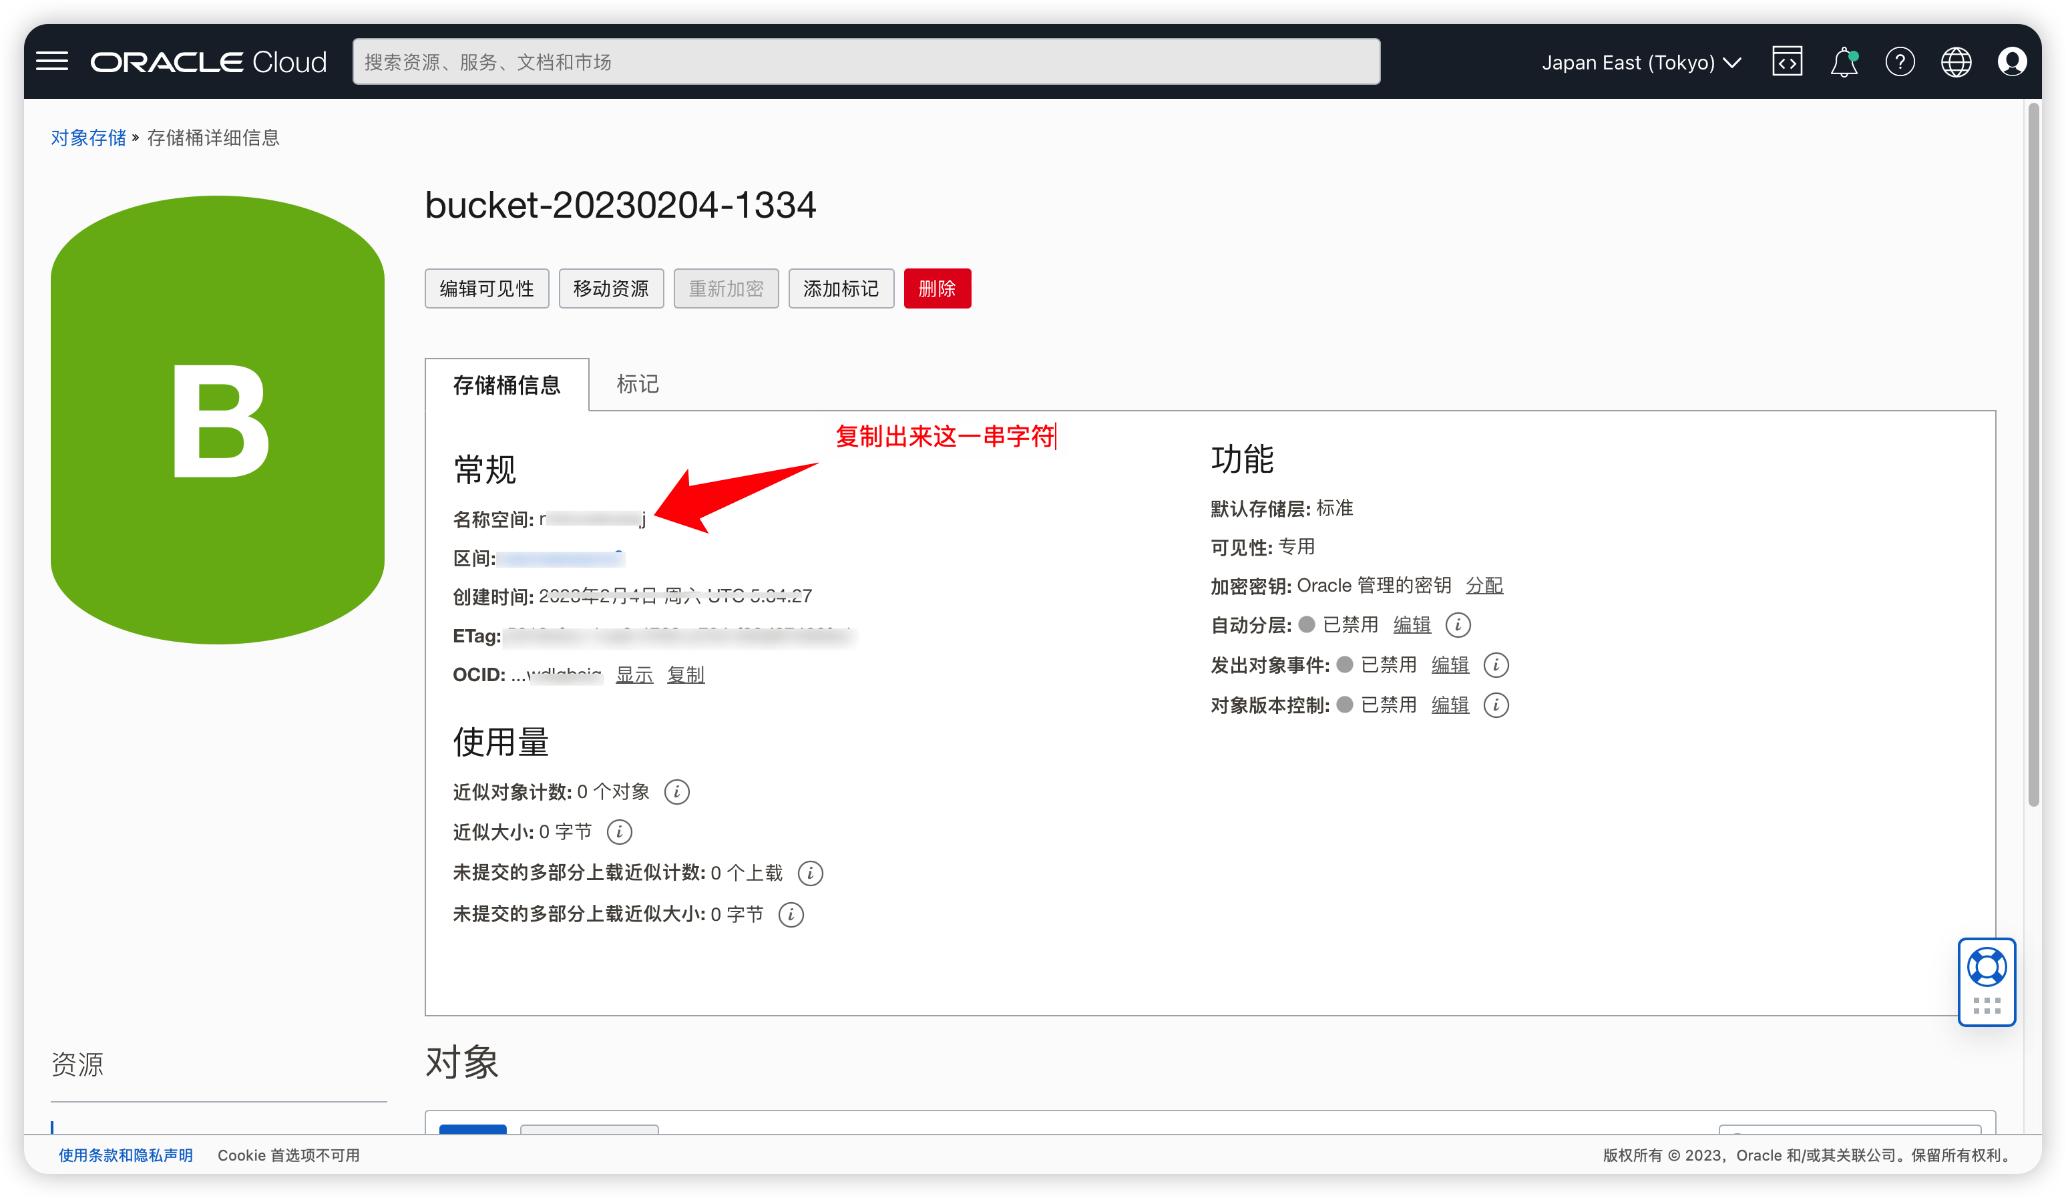Open the Cloud Shell code editor icon
The height and width of the screenshot is (1198, 2066).
click(1788, 61)
